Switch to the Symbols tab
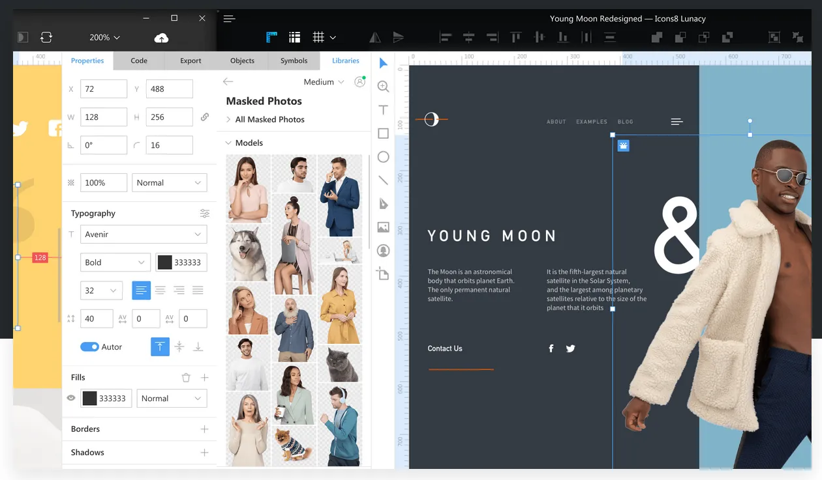 point(294,61)
